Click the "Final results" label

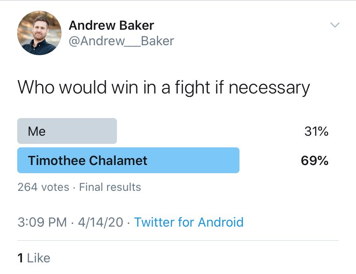tap(110, 187)
